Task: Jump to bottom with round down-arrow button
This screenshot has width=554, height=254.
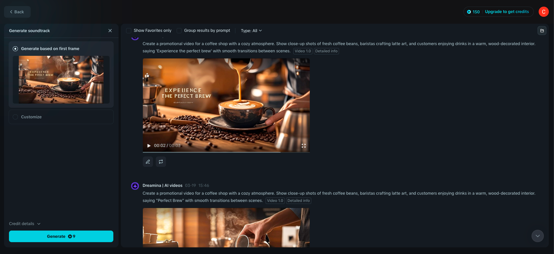Action: point(538,236)
